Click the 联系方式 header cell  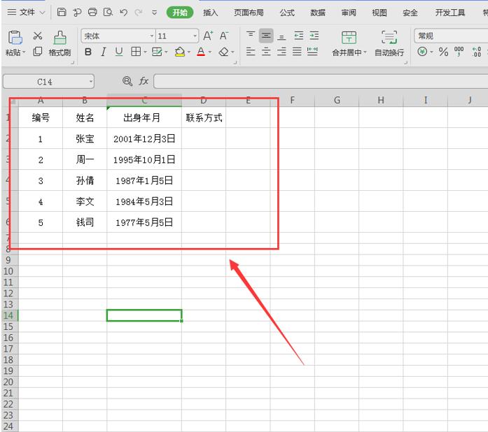pos(204,117)
